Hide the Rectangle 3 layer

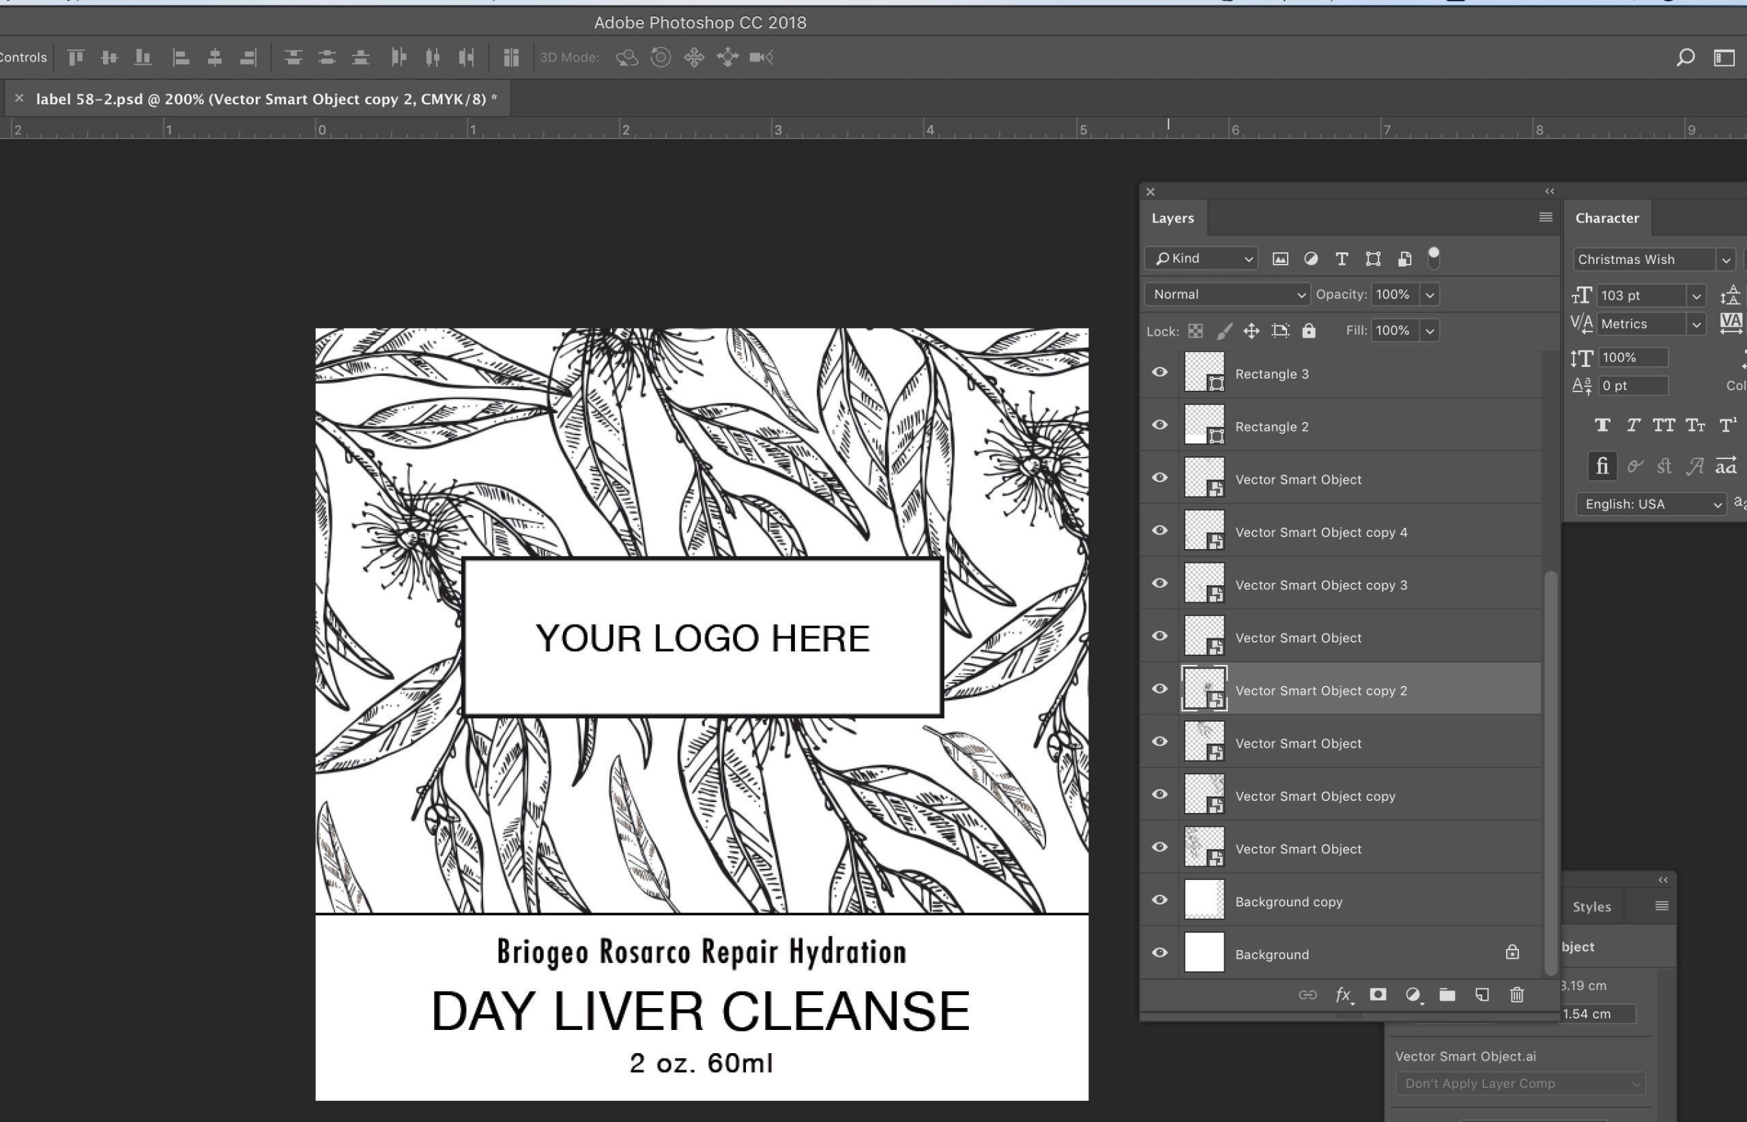(x=1159, y=373)
